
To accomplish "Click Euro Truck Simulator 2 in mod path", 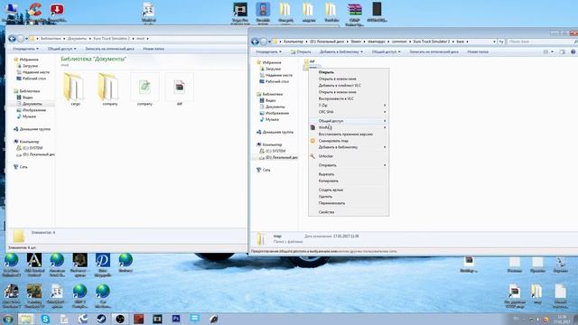I will pyautogui.click(x=112, y=38).
